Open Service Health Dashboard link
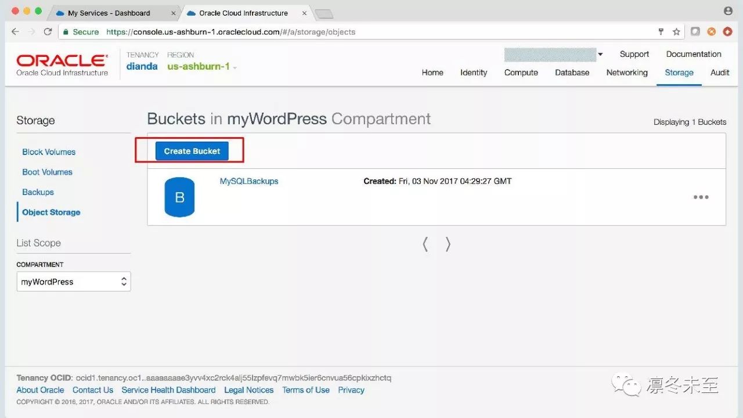743x418 pixels. point(168,390)
